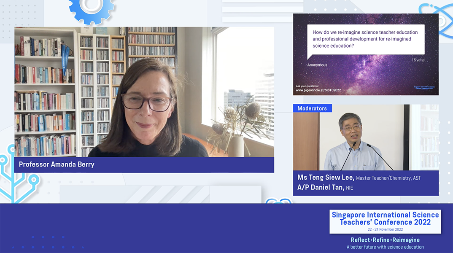
Task: Select Professor Amanda Berry name banner
Action: [x=144, y=164]
